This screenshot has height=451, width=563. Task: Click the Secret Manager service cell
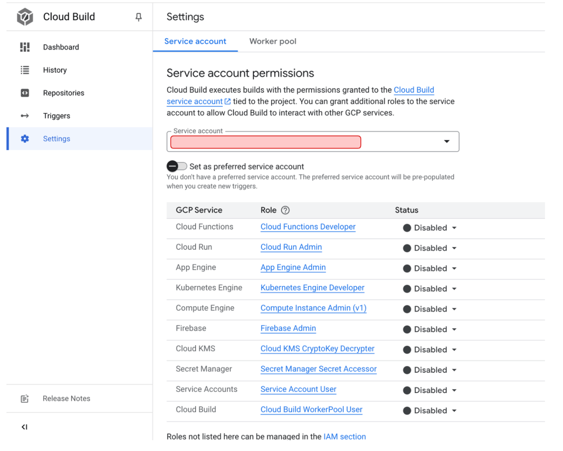click(x=204, y=369)
